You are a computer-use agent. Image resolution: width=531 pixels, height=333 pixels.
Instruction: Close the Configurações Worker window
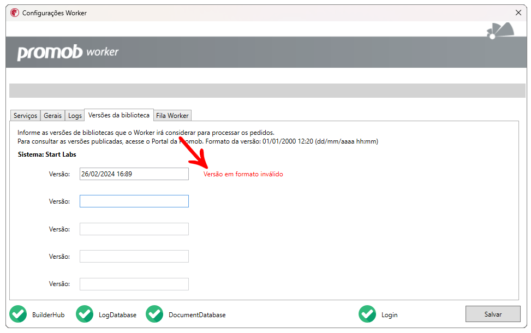pyautogui.click(x=518, y=13)
